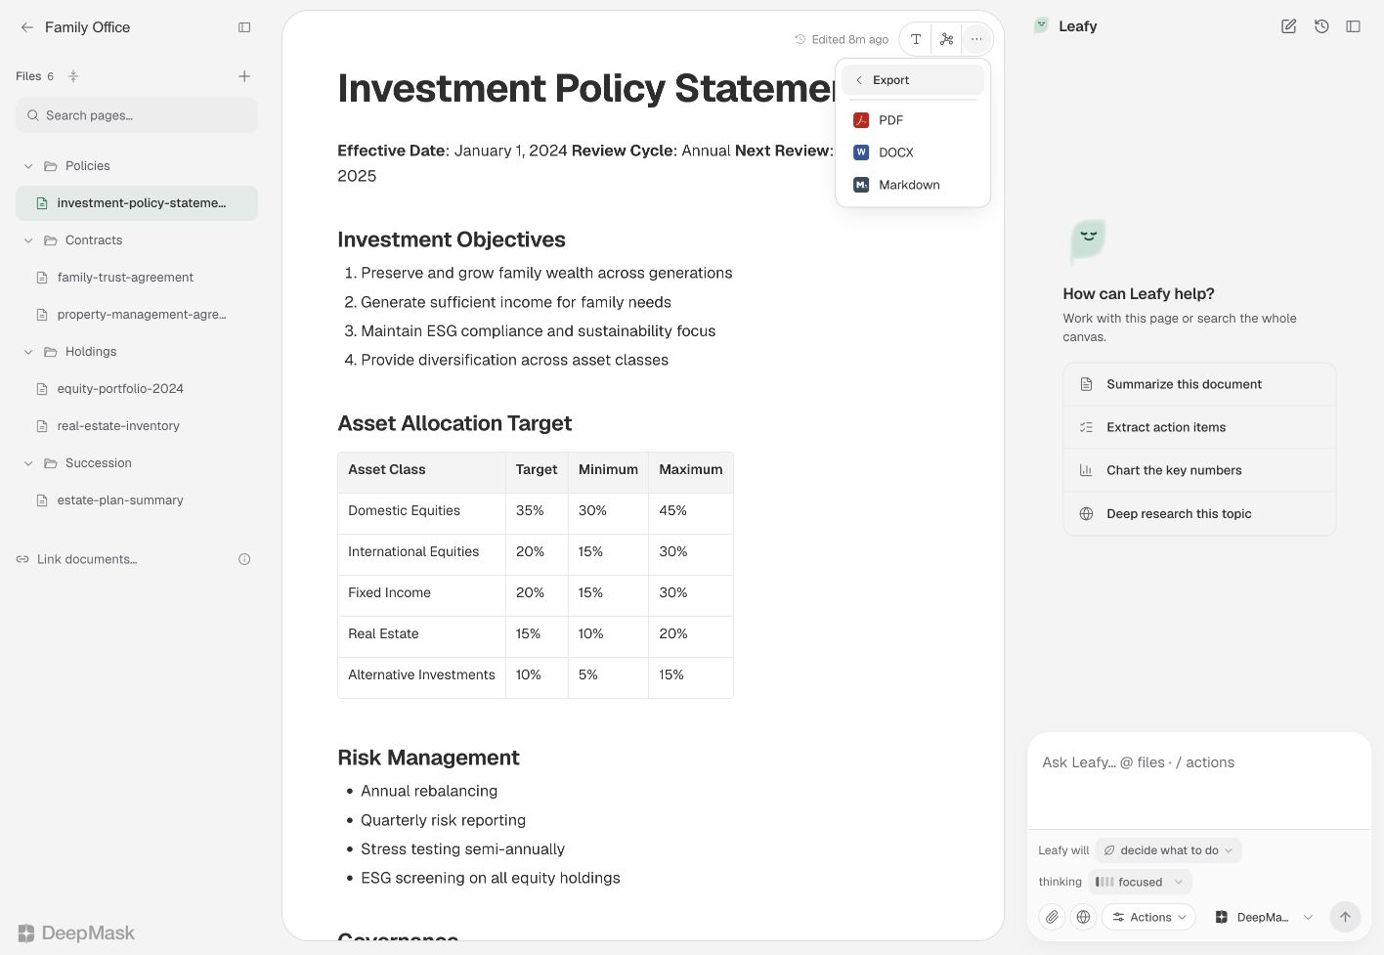Viewport: 1384px width, 955px height.
Task: Click the graph view icon in page toolbar
Action: 946,39
